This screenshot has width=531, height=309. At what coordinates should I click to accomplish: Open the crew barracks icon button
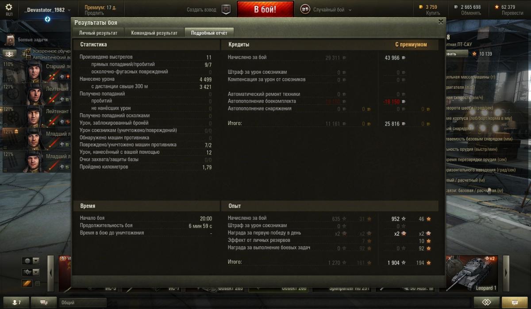click(x=11, y=53)
